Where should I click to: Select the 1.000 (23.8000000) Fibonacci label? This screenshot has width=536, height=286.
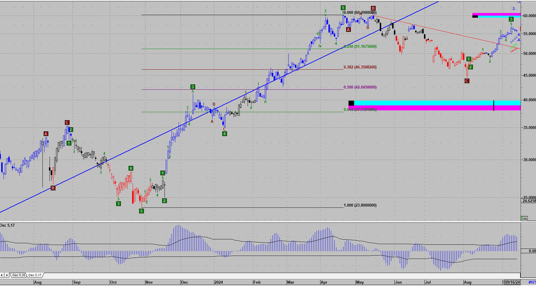(361, 206)
